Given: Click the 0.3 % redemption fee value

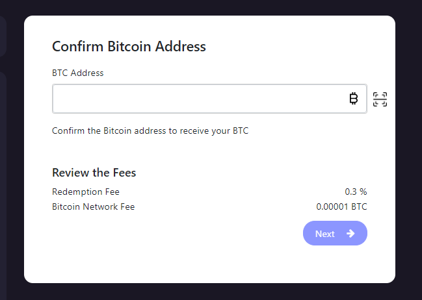Looking at the screenshot, I should 356,192.
